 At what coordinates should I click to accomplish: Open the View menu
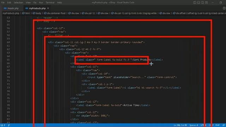(x=28, y=2)
